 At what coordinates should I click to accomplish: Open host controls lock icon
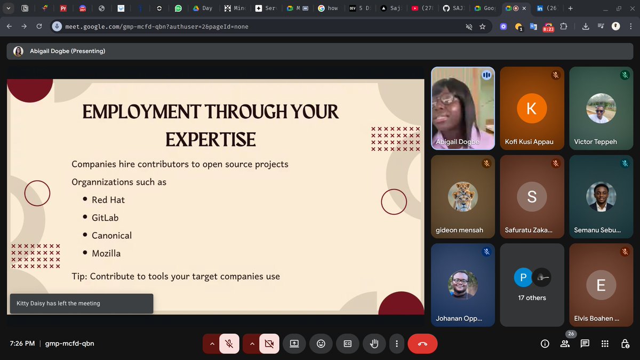(x=625, y=344)
